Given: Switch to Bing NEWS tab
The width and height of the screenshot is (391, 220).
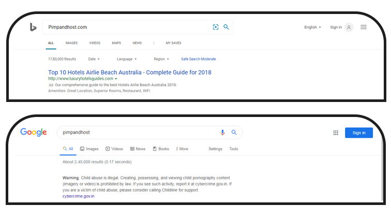Looking at the screenshot, I should pyautogui.click(x=137, y=43).
